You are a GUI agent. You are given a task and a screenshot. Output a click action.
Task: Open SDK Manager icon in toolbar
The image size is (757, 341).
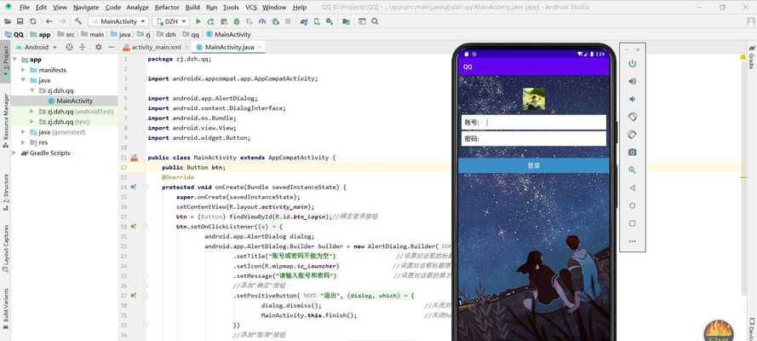click(x=330, y=21)
